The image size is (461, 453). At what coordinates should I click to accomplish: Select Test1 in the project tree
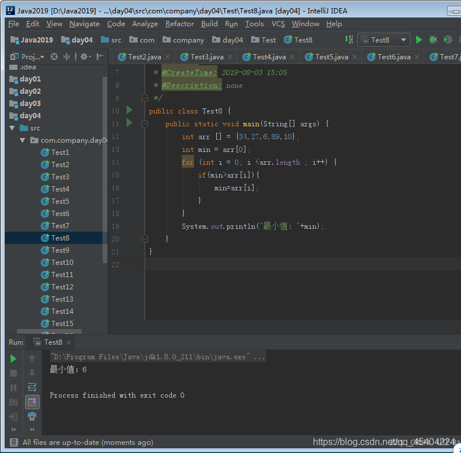[55, 153]
